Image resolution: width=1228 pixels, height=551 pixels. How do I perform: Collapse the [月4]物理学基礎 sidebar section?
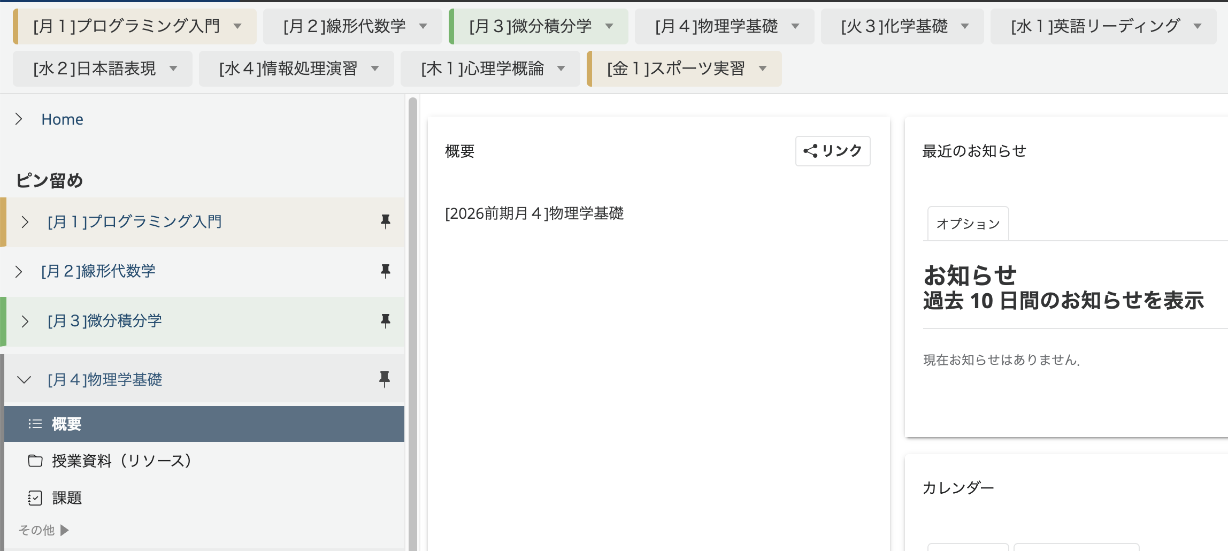coord(24,379)
